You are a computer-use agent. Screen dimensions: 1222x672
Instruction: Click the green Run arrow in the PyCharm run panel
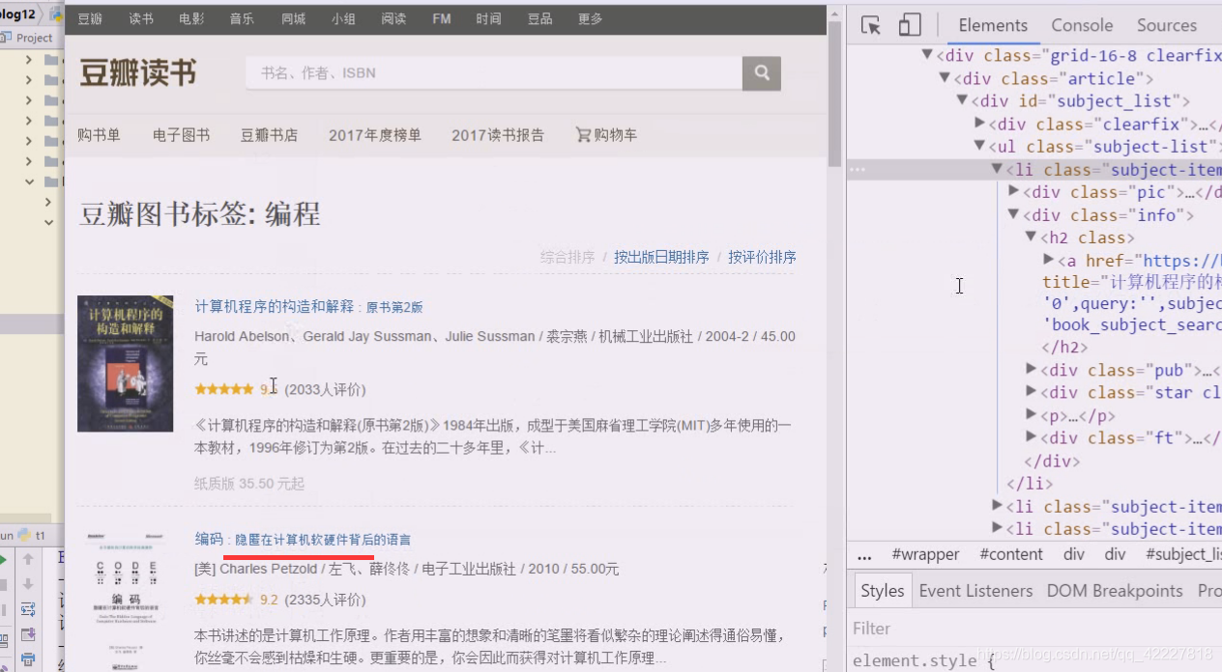click(3, 560)
